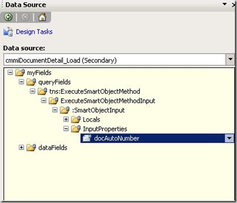The height and width of the screenshot is (203, 237).
Task: Expand the Locals node
Action: click(66, 119)
